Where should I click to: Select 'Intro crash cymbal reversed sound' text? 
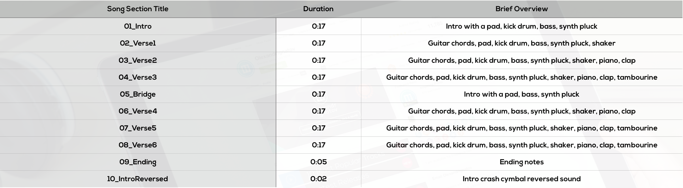pos(522,179)
